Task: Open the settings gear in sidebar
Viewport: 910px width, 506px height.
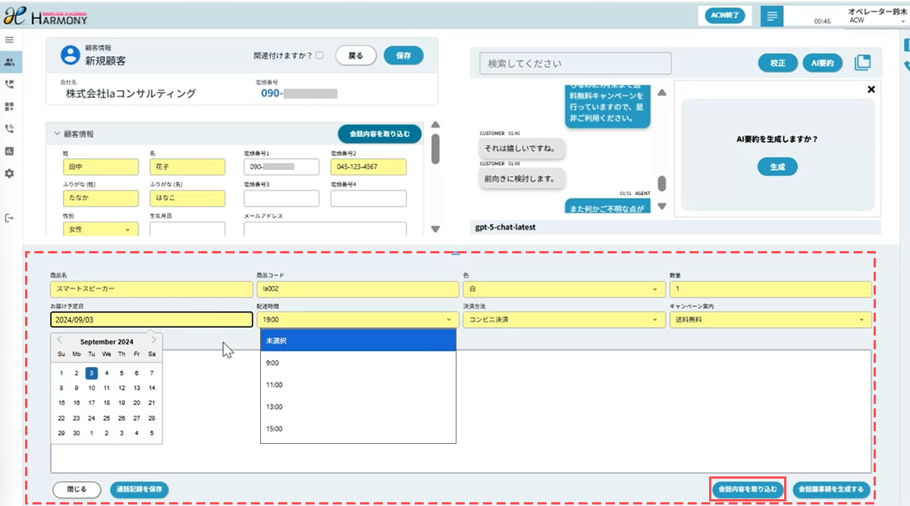Action: click(9, 174)
